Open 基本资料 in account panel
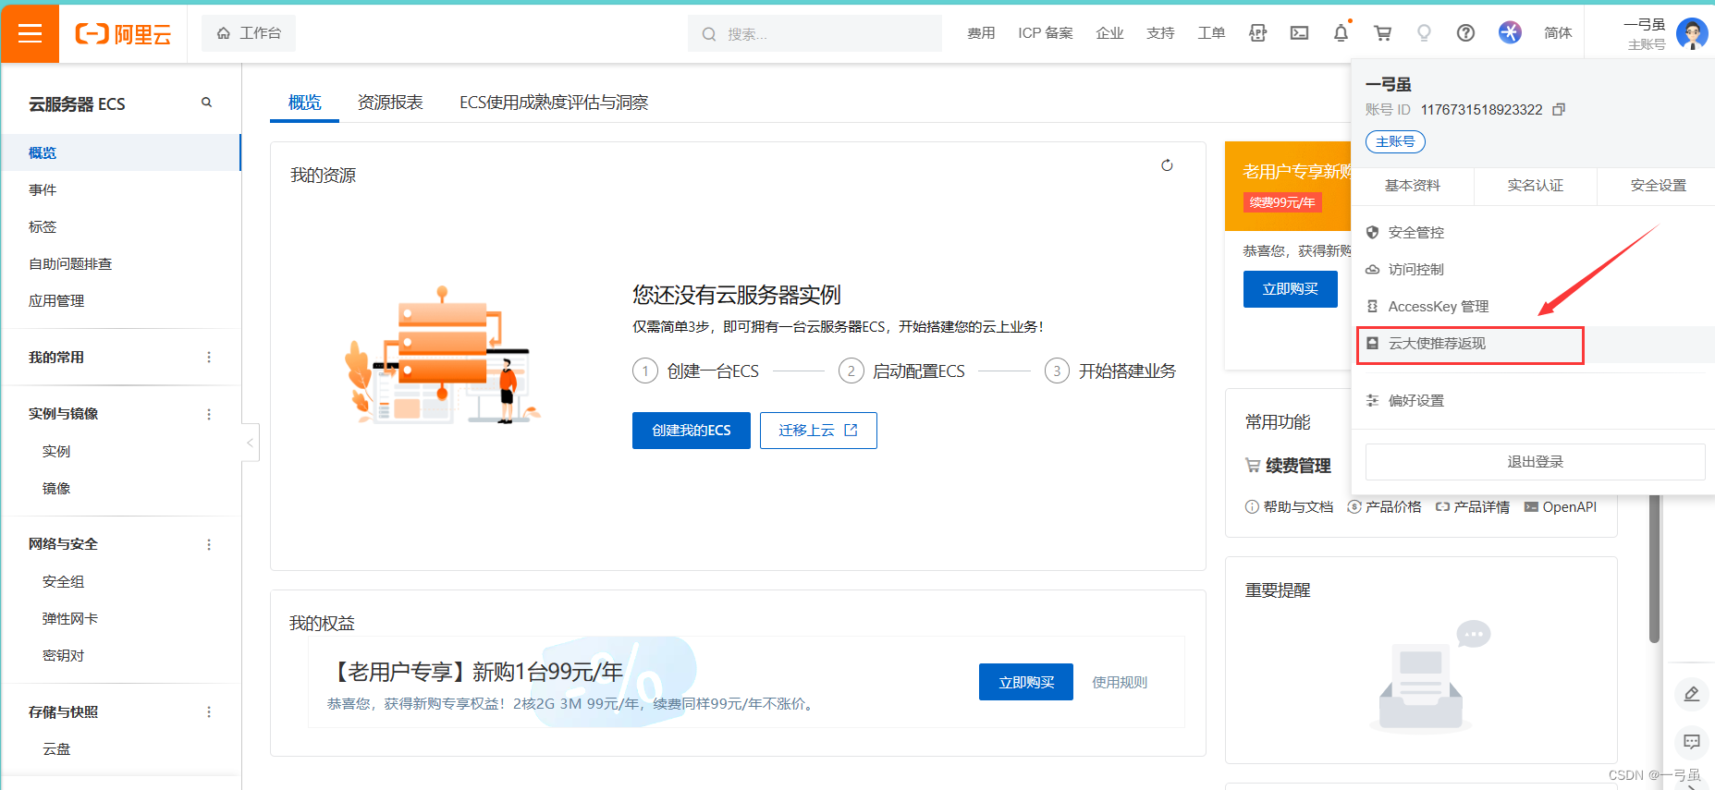1715x790 pixels. coord(1413,186)
